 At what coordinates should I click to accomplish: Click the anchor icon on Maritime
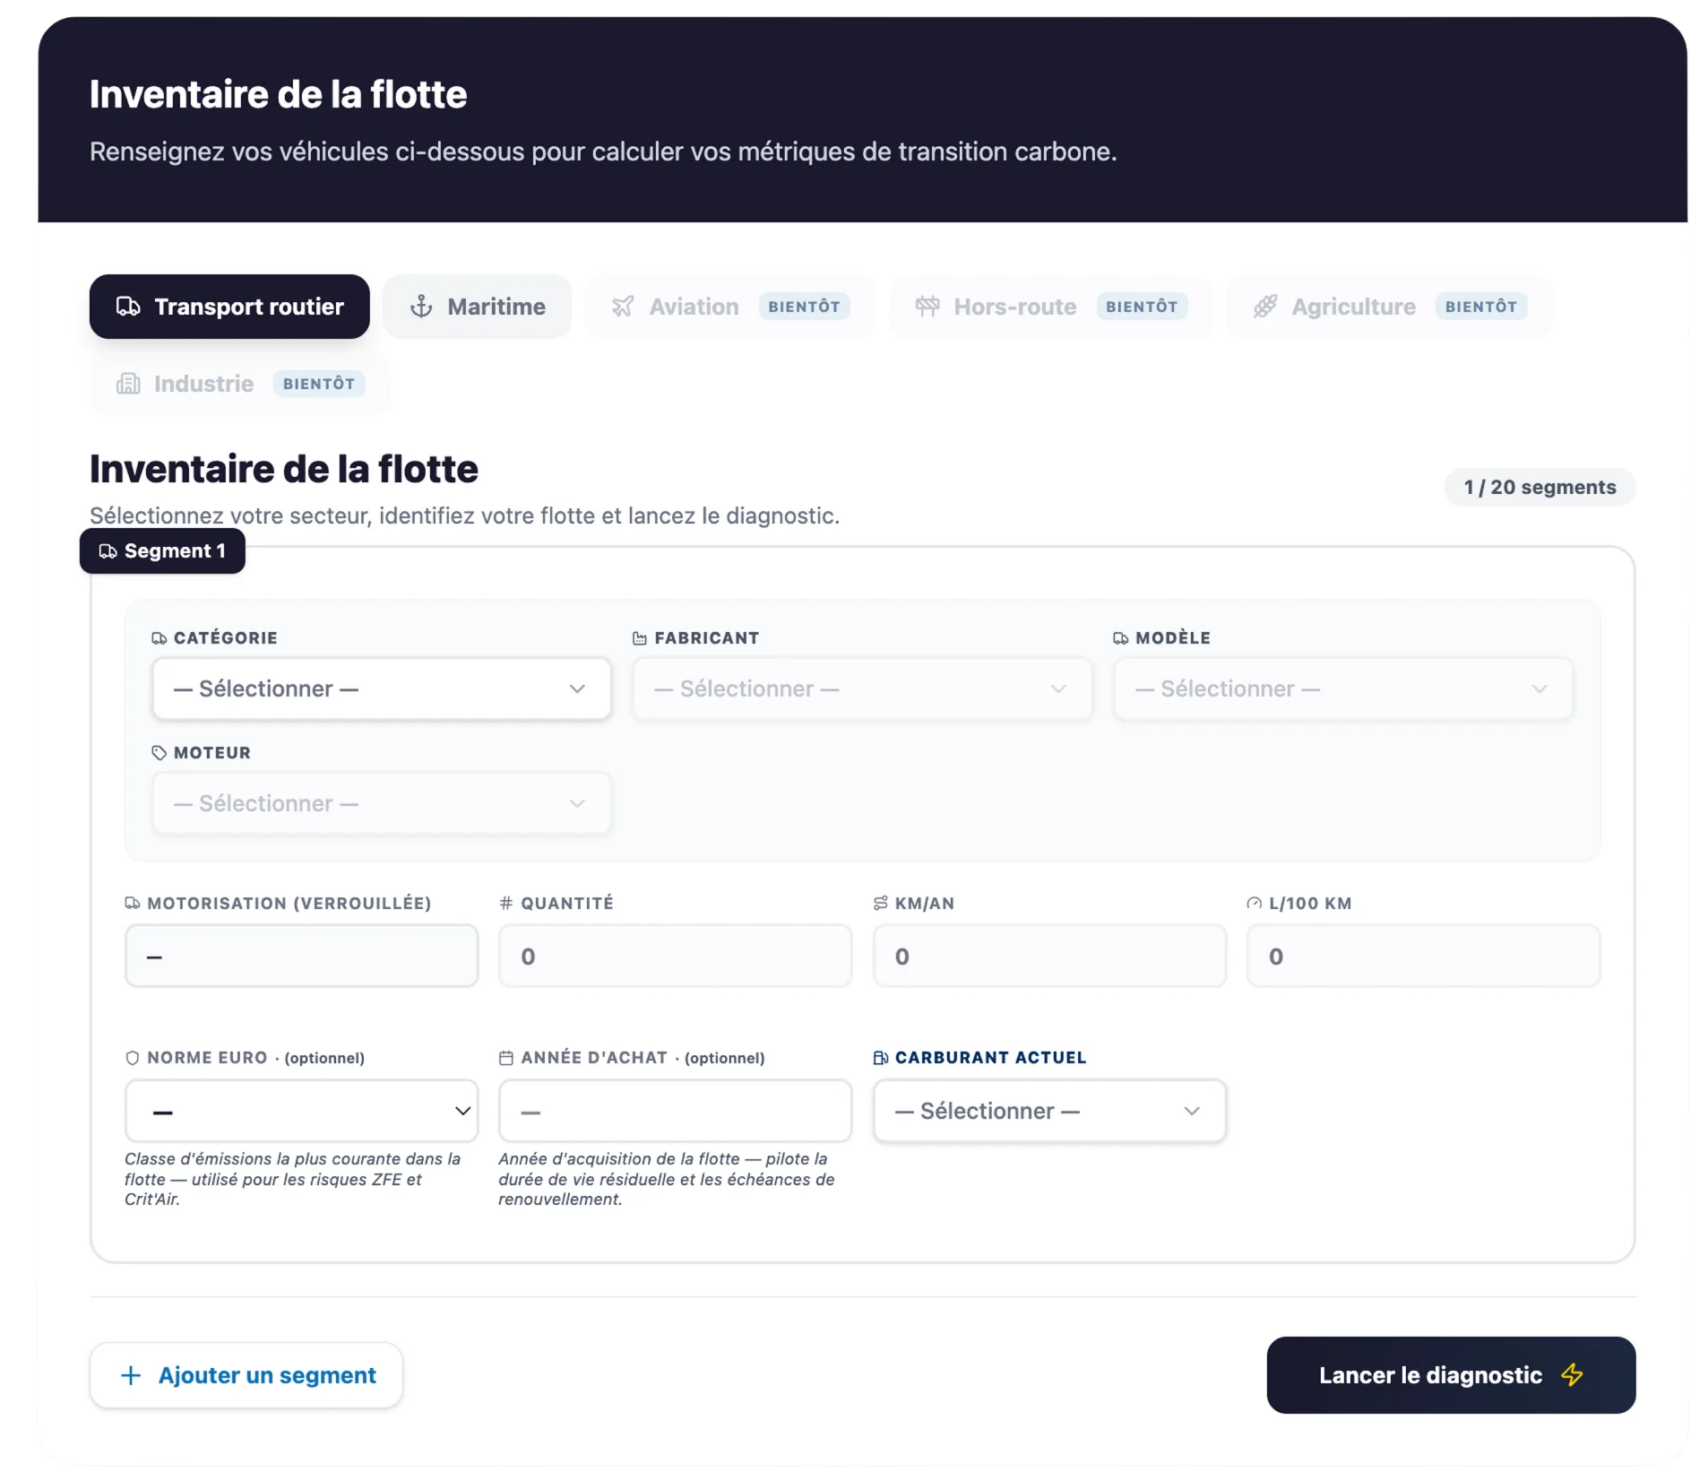pyautogui.click(x=421, y=307)
